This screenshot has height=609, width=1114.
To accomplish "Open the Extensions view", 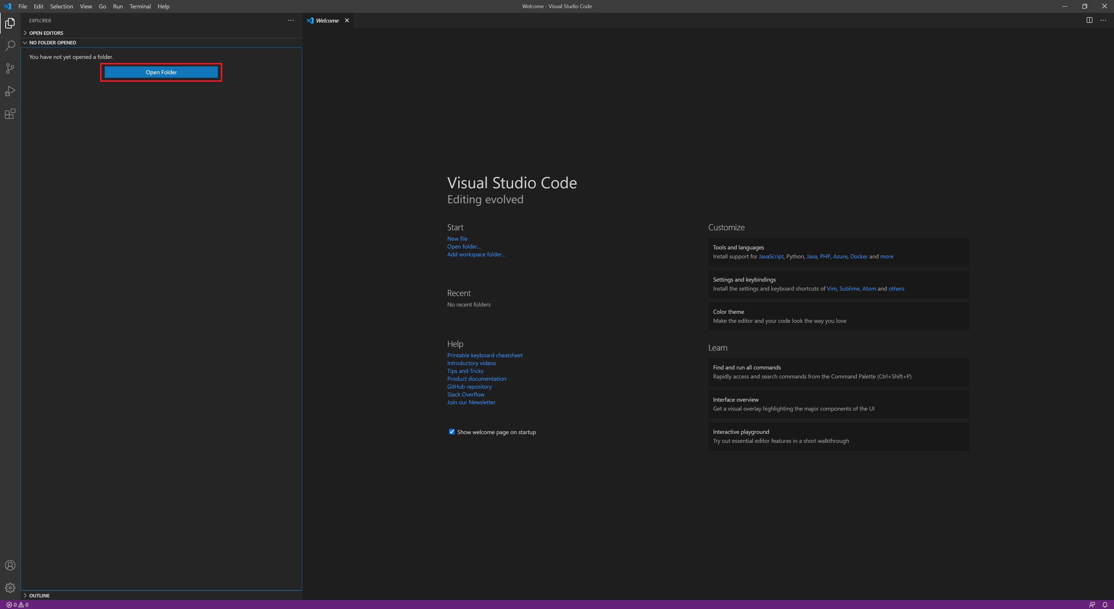I will click(x=10, y=114).
